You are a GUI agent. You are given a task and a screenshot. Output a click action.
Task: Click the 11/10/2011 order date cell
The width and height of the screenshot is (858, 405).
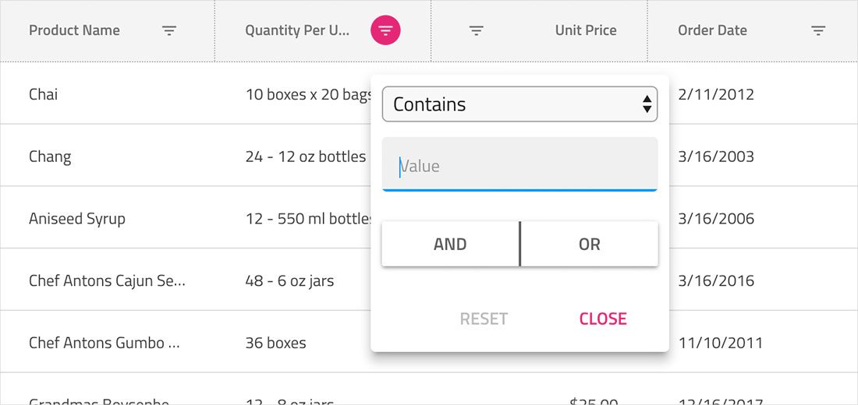[x=721, y=343]
